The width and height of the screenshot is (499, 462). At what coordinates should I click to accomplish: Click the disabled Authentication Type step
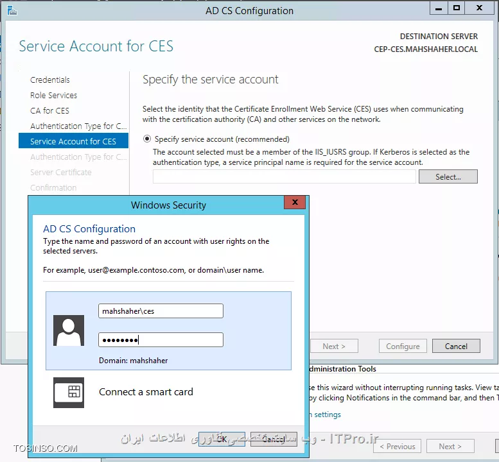[x=78, y=157]
